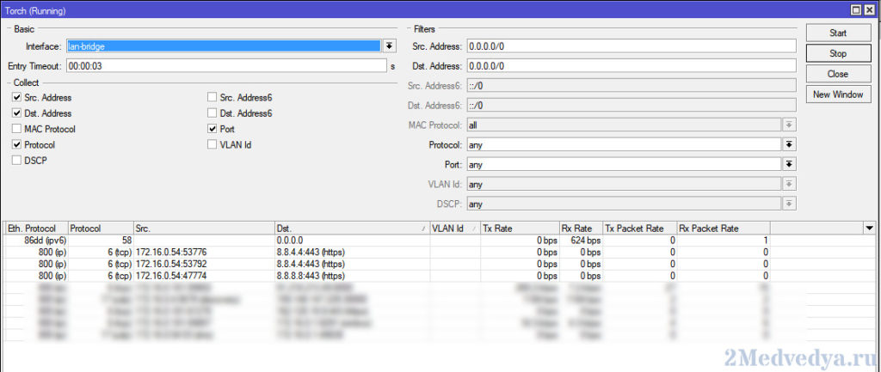This screenshot has width=881, height=372.
Task: Close the Torch window via title bar
Action: 870,9
